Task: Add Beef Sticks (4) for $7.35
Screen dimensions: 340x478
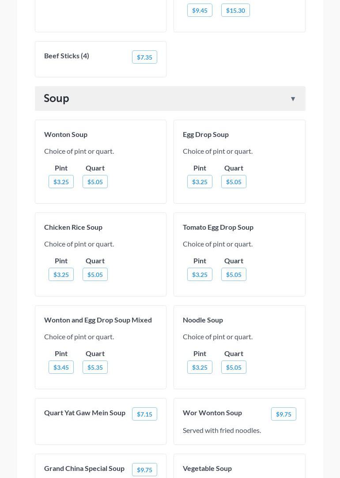Action: [x=144, y=57]
